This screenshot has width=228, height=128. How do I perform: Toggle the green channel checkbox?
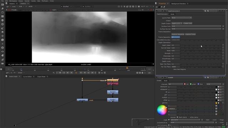tap(191, 84)
